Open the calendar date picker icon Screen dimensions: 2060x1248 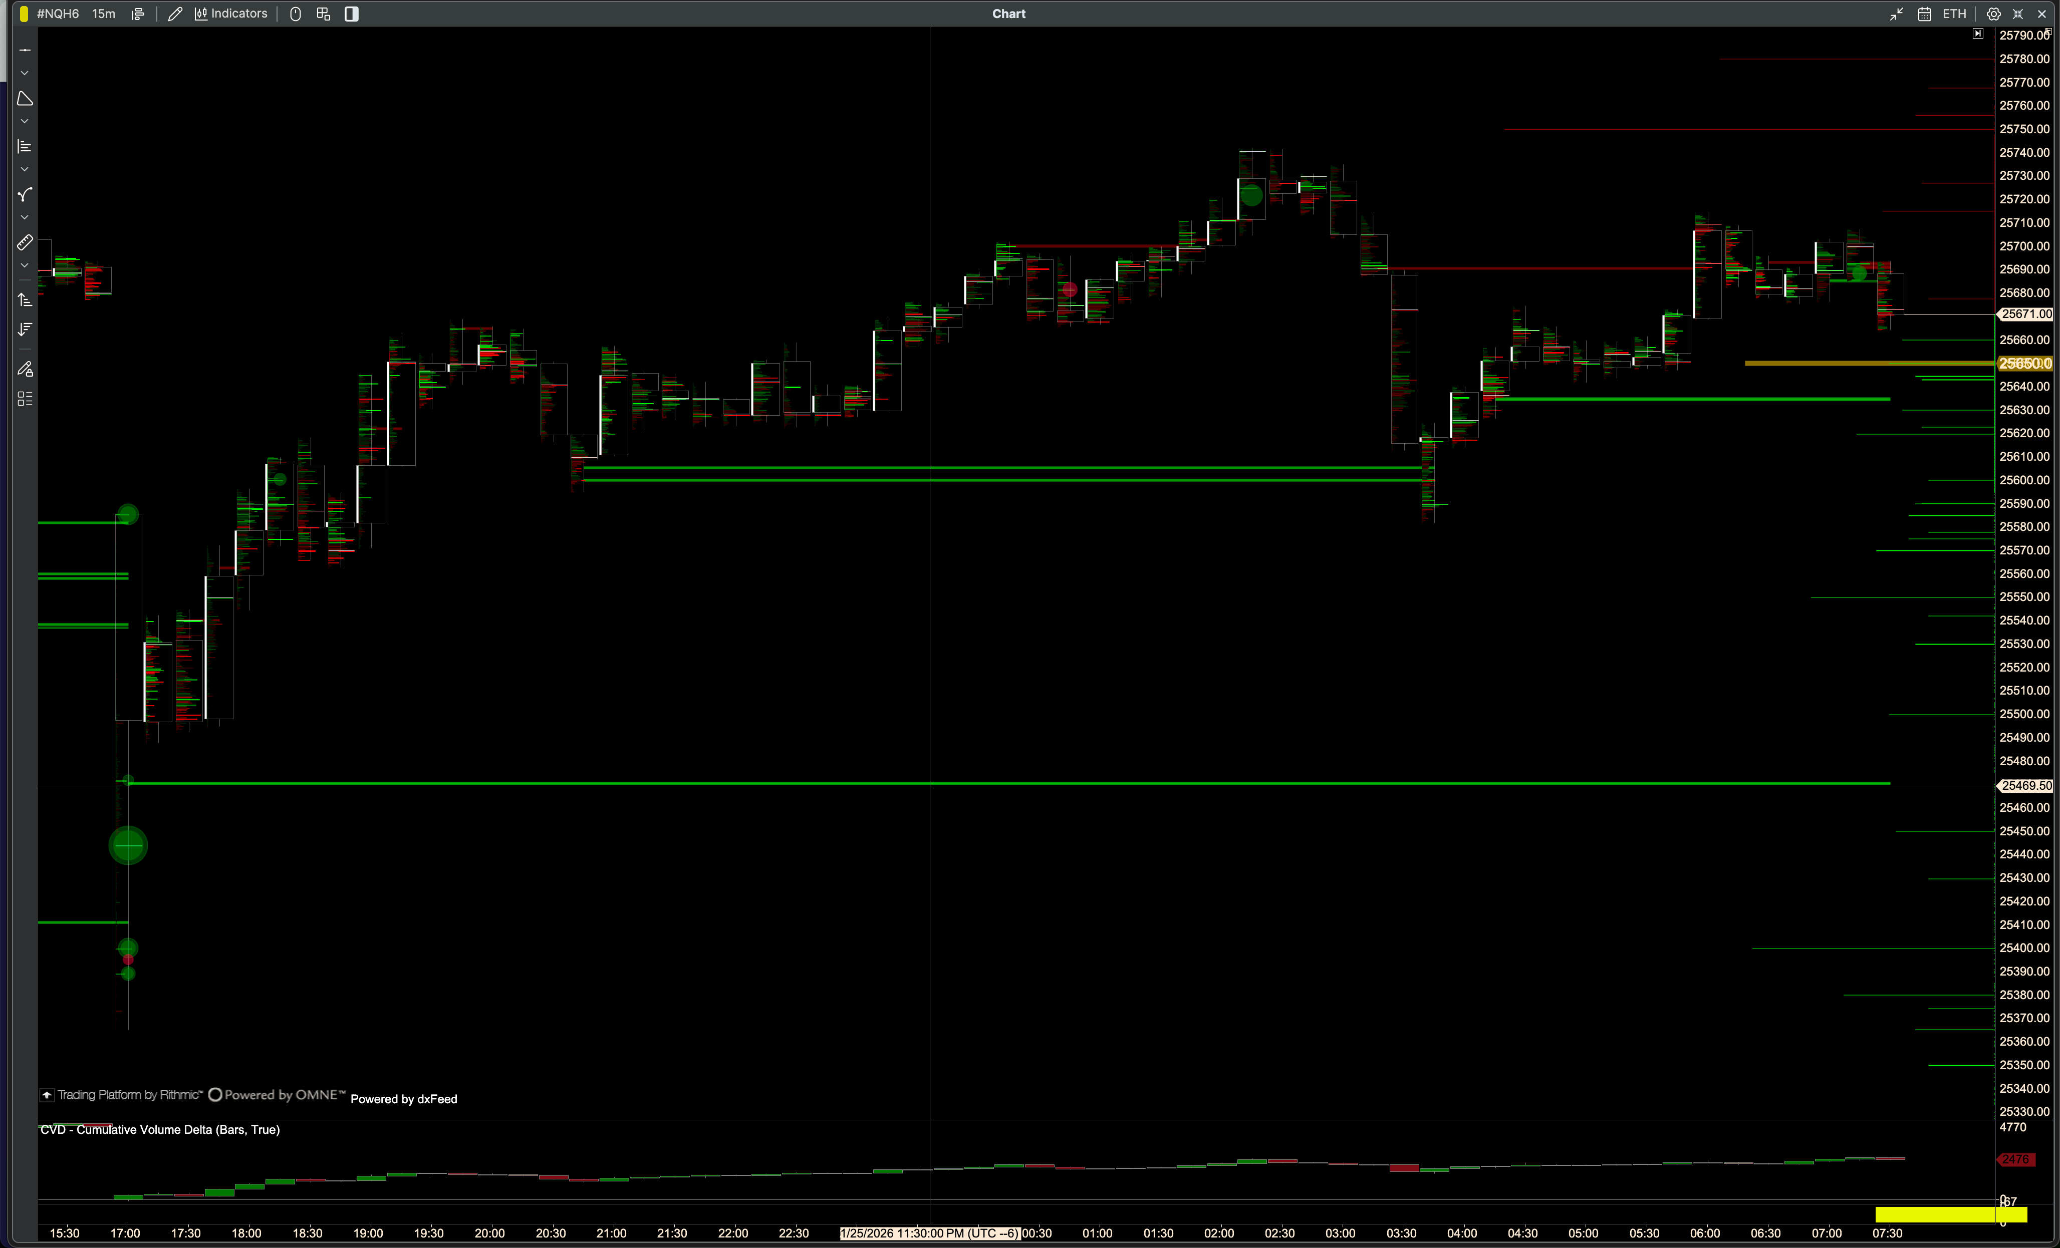pos(1924,14)
